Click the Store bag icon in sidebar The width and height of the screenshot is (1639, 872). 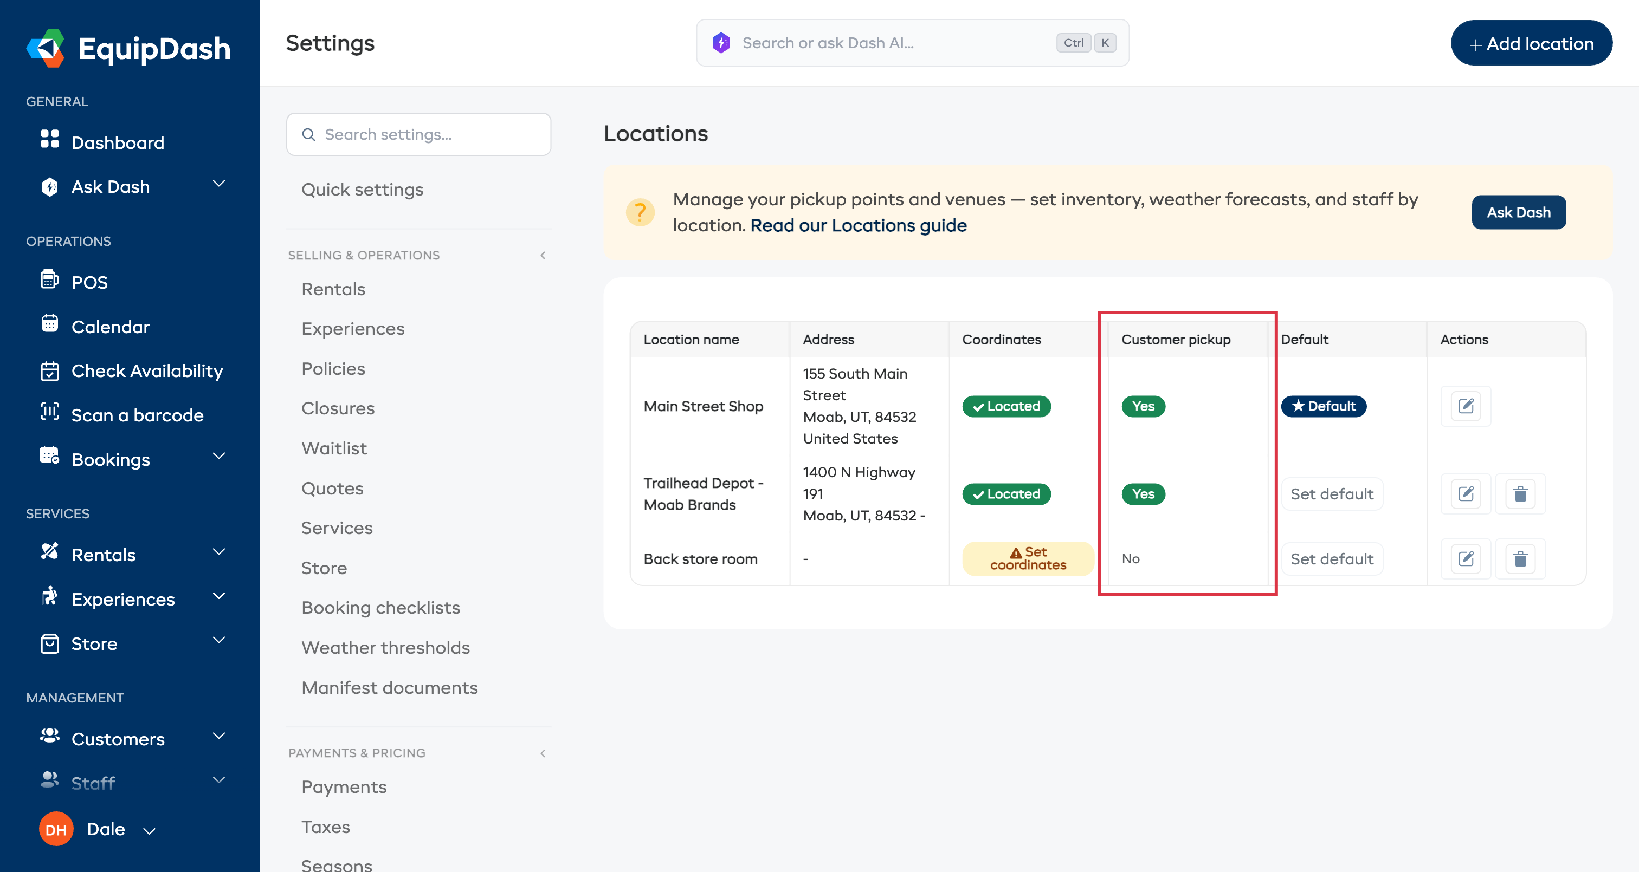click(x=50, y=643)
